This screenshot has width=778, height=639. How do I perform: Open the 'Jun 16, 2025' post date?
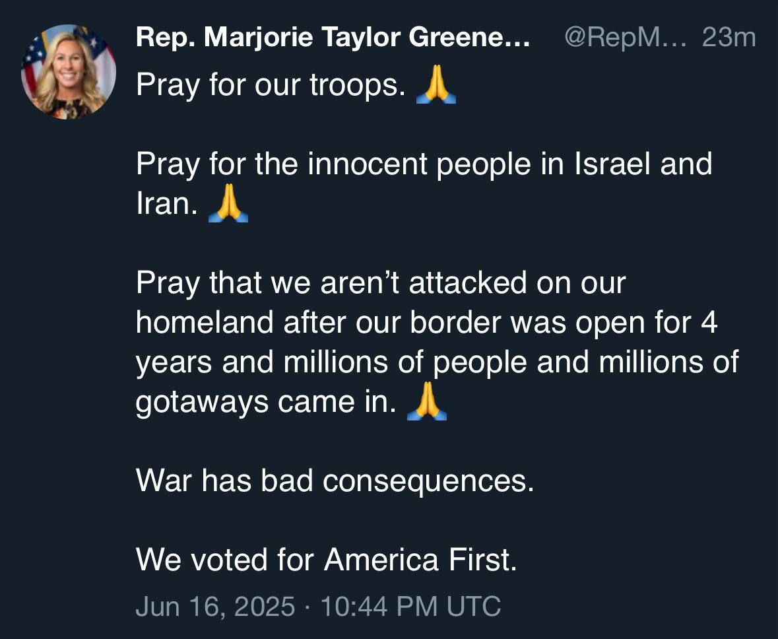tap(214, 606)
